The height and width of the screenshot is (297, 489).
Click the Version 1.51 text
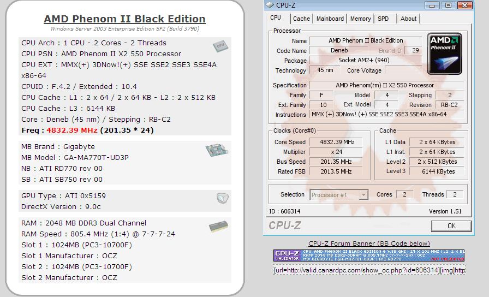(445, 211)
